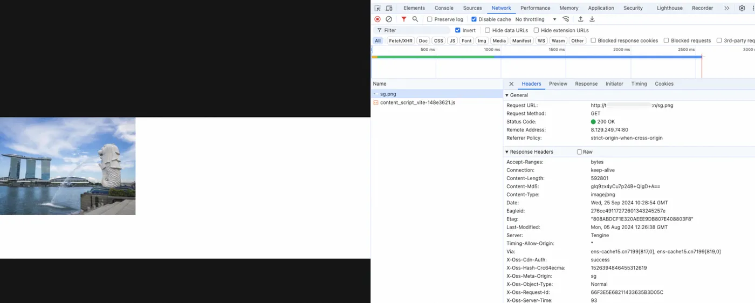Viewport: 755px width, 303px height.
Task: Filter requests by Wasm
Action: [x=558, y=41]
